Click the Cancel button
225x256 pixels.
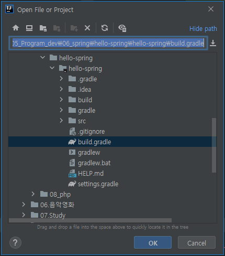197,242
